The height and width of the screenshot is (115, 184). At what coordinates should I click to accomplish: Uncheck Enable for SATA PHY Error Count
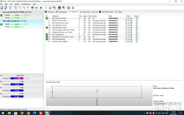137,25
